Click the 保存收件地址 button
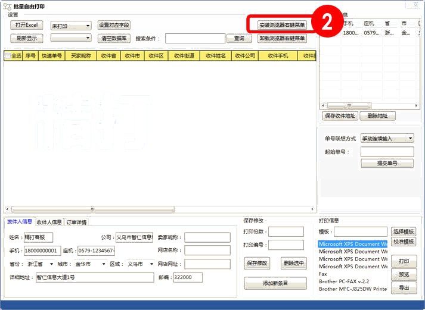This screenshot has height=310, width=425. [339, 116]
